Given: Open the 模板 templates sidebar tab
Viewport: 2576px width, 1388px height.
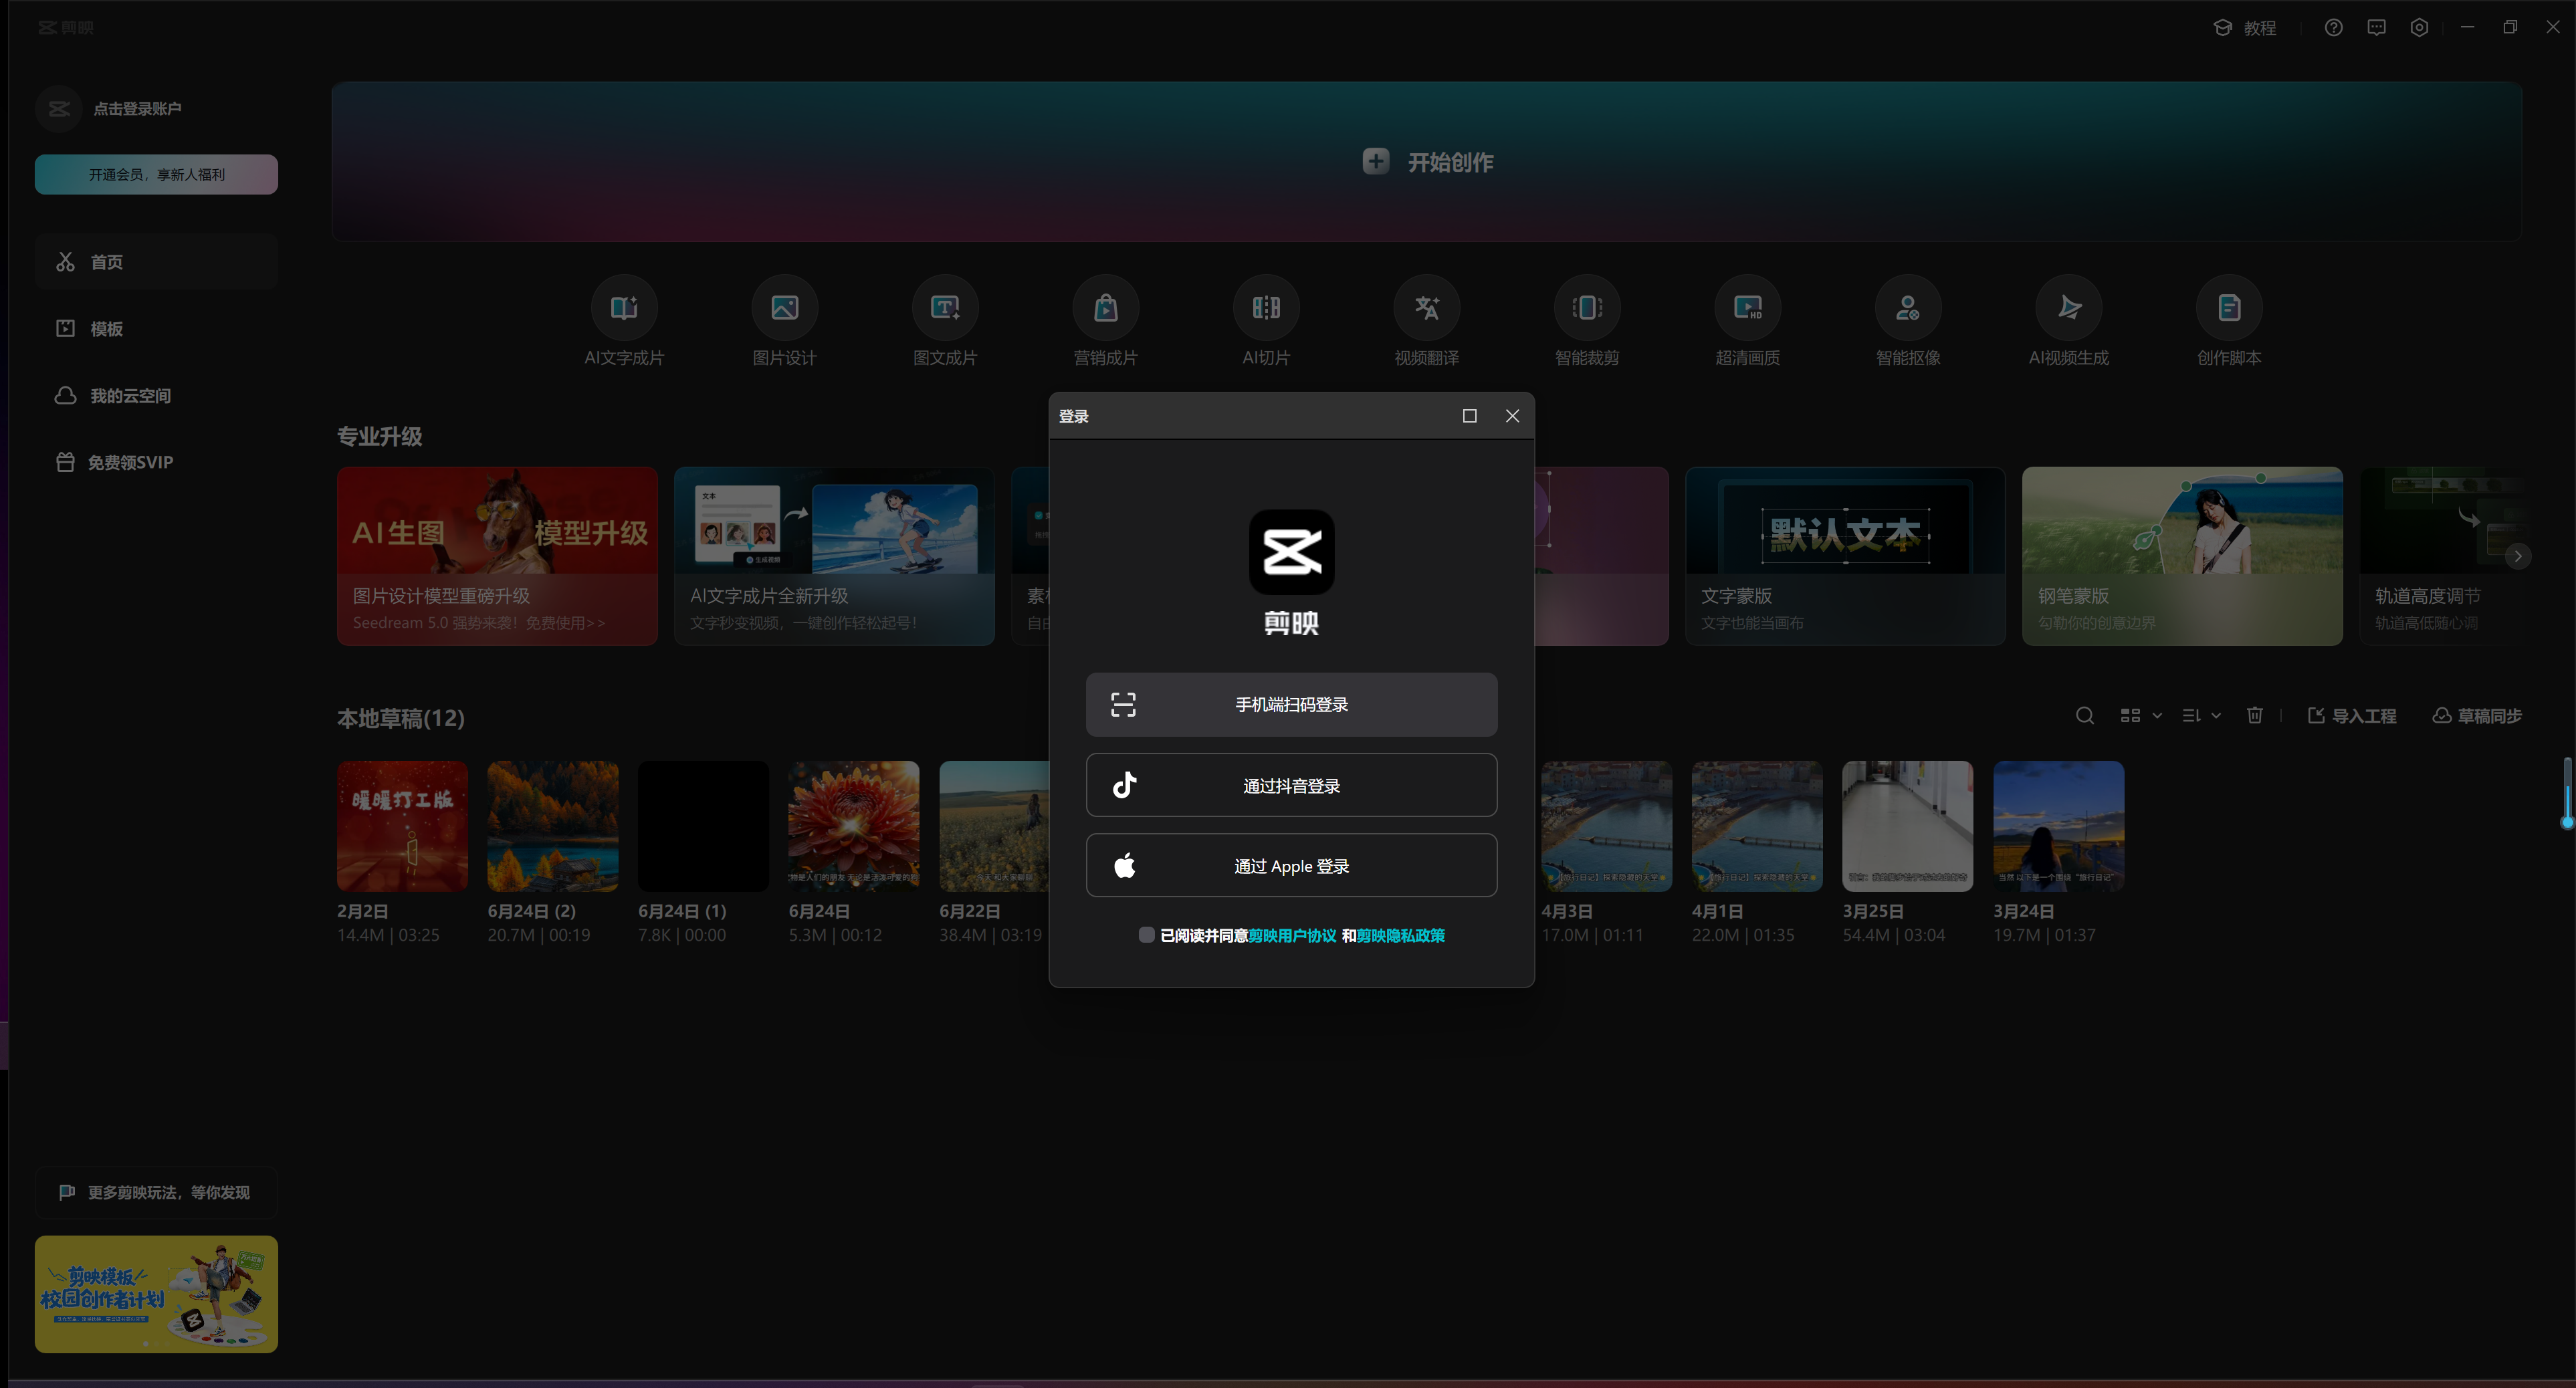Looking at the screenshot, I should 106,329.
